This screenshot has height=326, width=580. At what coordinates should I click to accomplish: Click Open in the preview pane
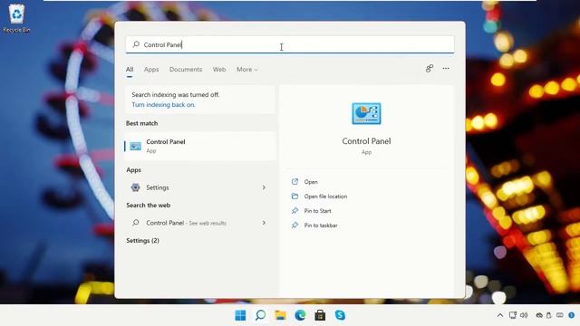click(311, 182)
